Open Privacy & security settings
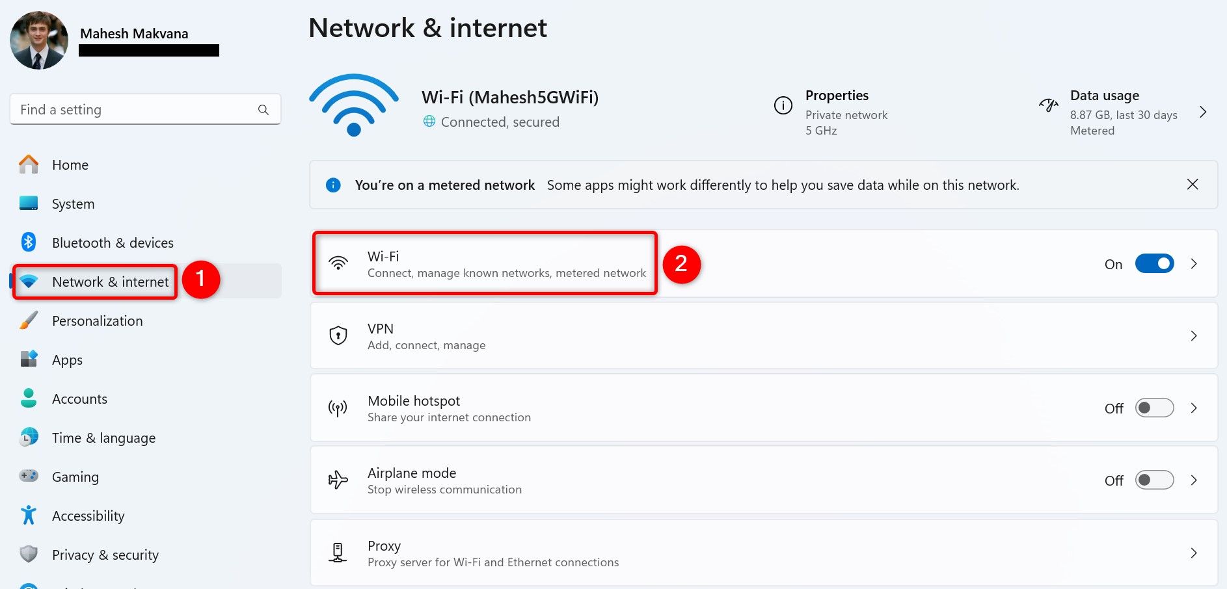 pyautogui.click(x=105, y=555)
